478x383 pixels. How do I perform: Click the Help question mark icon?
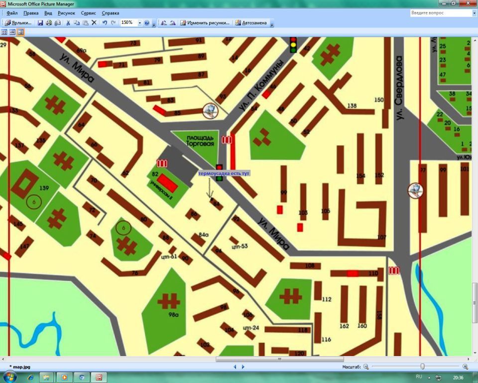(147, 23)
